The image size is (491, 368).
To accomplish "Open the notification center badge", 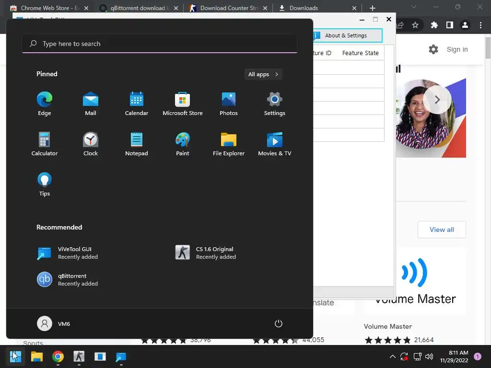I will [x=478, y=356].
